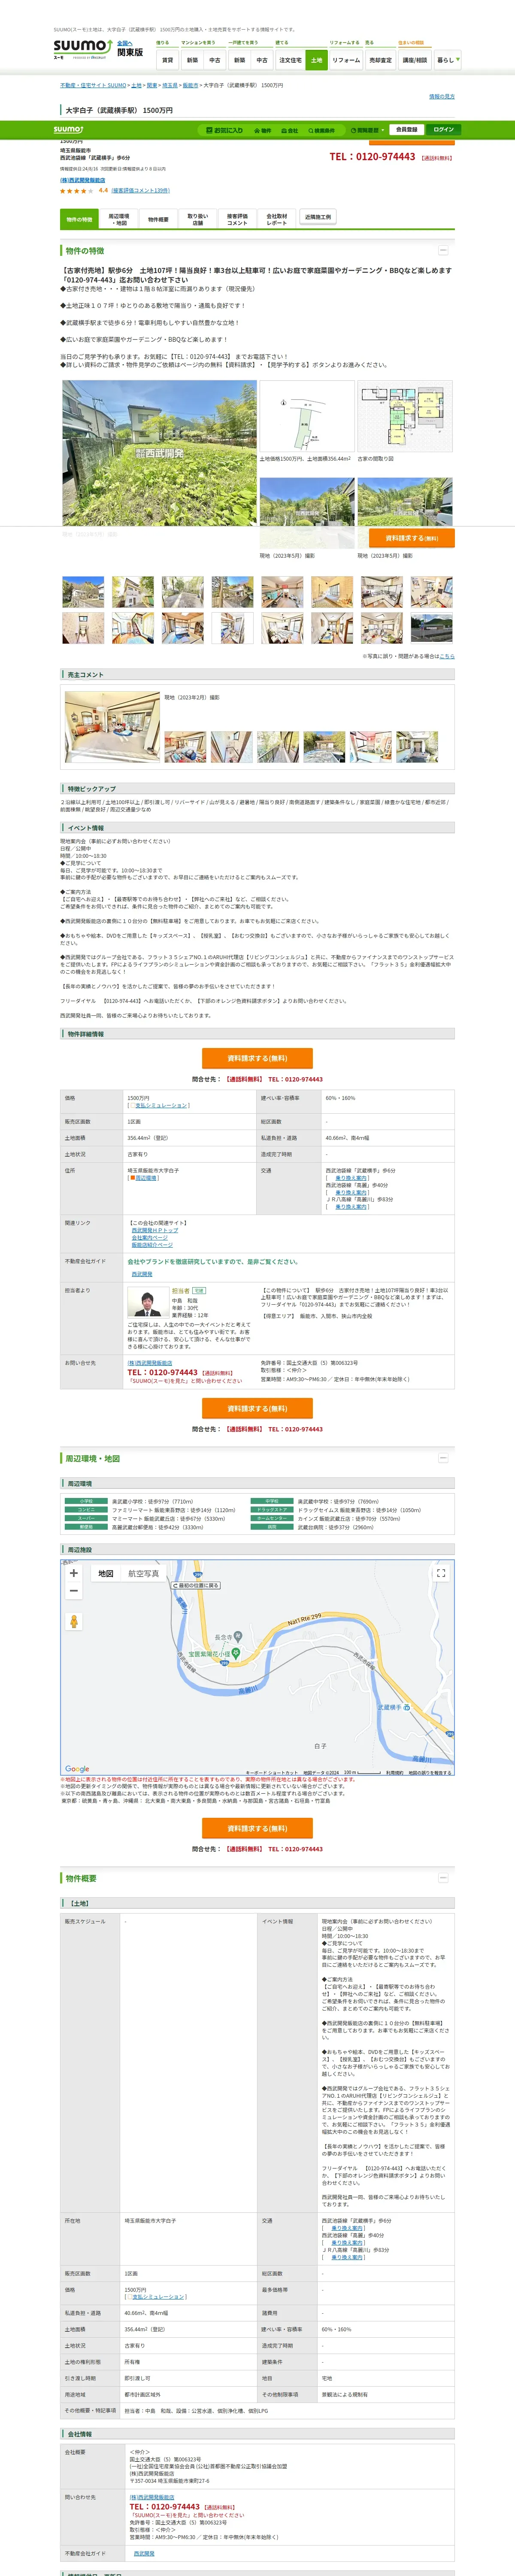Select the 会社取材レポート section tab
The image size is (515, 2576).
click(276, 219)
